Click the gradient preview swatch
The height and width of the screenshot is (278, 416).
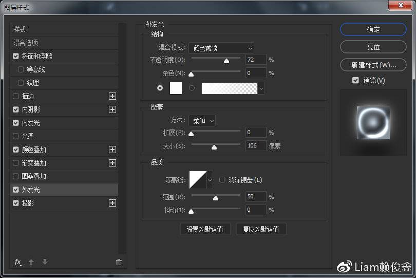[x=230, y=88]
